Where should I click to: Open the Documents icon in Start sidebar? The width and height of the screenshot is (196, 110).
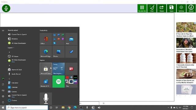pyautogui.click(x=3, y=85)
